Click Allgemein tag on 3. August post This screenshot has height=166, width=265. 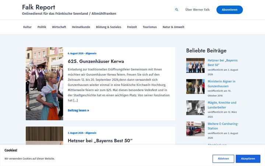point(91,133)
